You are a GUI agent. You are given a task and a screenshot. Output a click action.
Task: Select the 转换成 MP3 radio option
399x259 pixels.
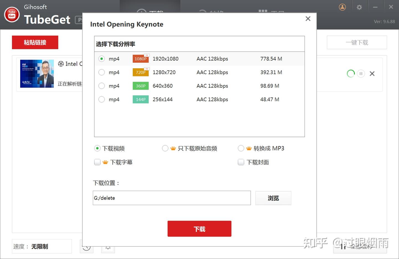[x=241, y=148]
